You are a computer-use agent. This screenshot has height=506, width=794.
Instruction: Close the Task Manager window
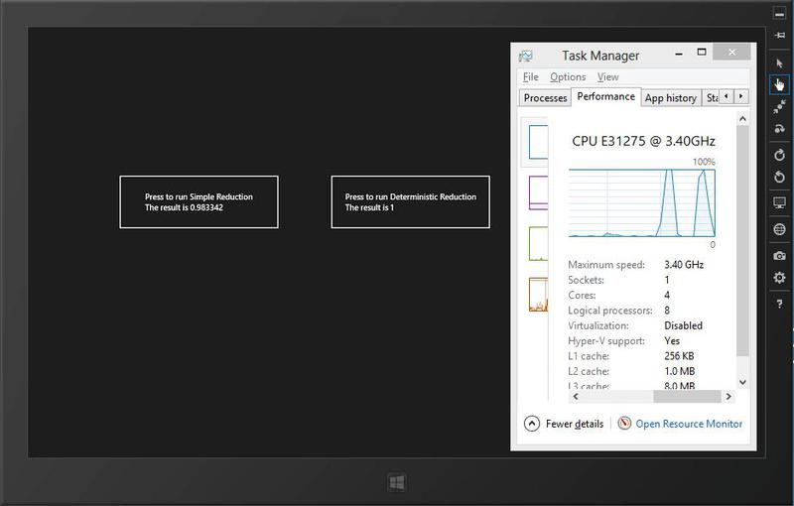point(731,52)
